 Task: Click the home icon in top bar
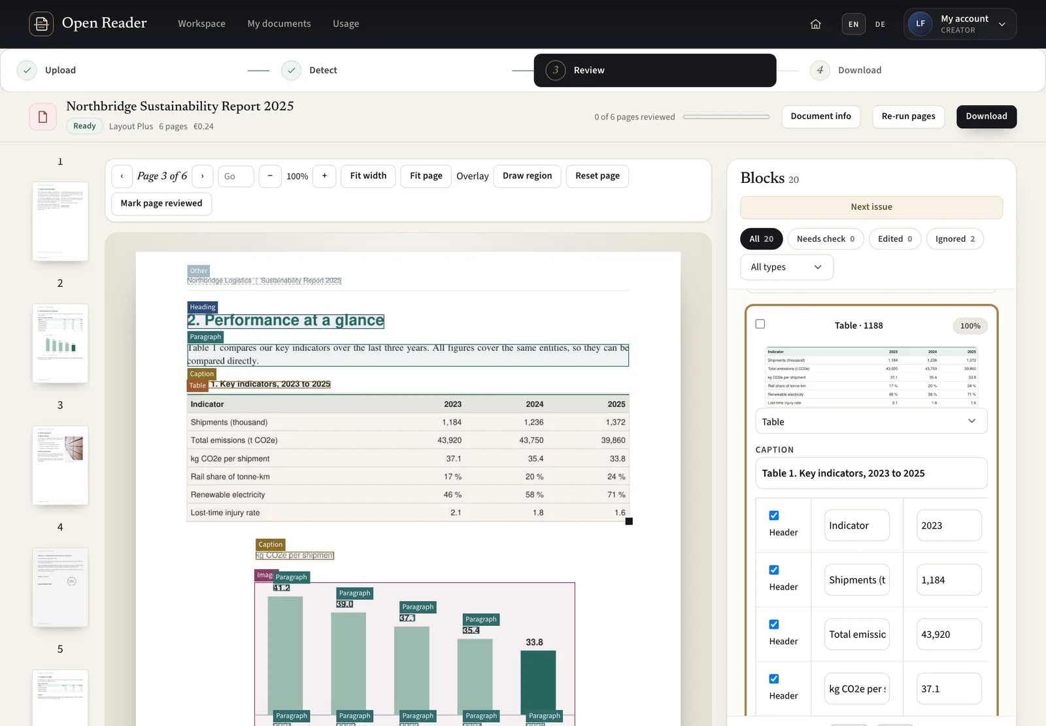tap(815, 24)
